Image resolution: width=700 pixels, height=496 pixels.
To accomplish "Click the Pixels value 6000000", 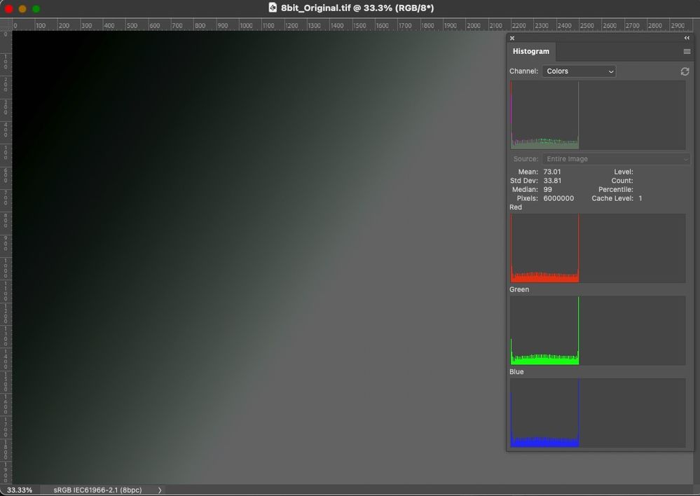I will 558,198.
